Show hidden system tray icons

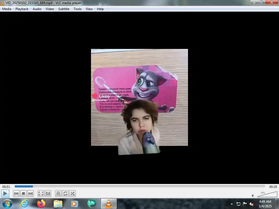(232, 204)
